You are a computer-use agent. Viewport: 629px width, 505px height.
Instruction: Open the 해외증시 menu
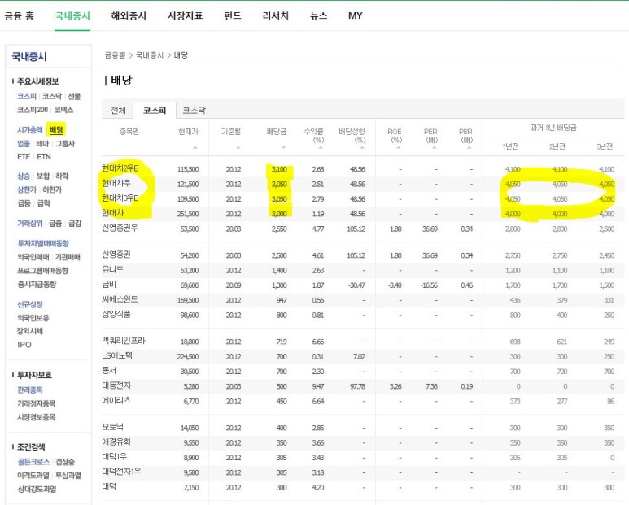tap(129, 16)
